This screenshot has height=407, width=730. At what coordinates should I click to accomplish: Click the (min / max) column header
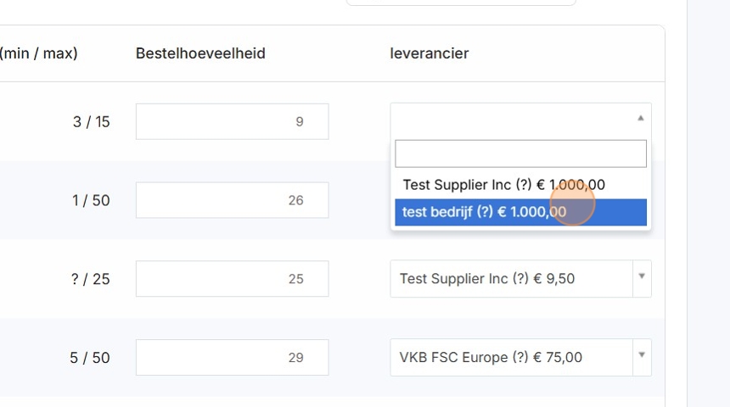39,53
